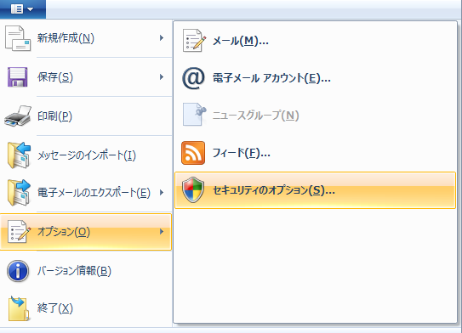Click the purple floppy disk 保存 icon

coord(18,77)
